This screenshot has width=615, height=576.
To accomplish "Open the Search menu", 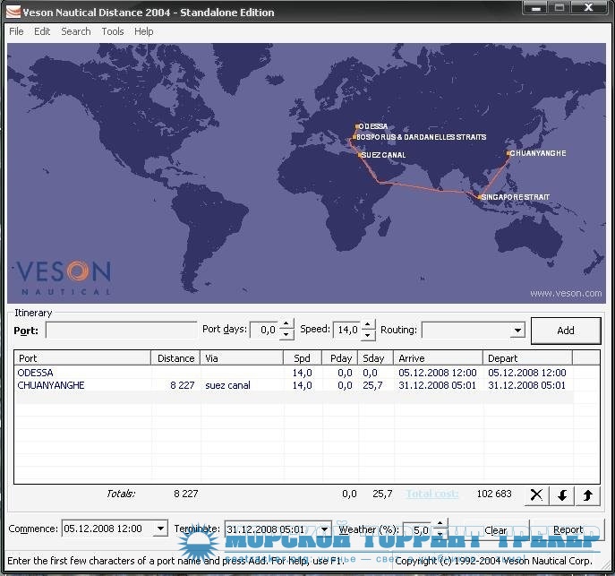I will (76, 31).
